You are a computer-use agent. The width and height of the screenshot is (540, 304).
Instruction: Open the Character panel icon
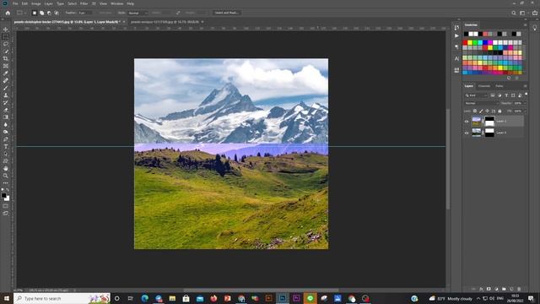[x=456, y=58]
